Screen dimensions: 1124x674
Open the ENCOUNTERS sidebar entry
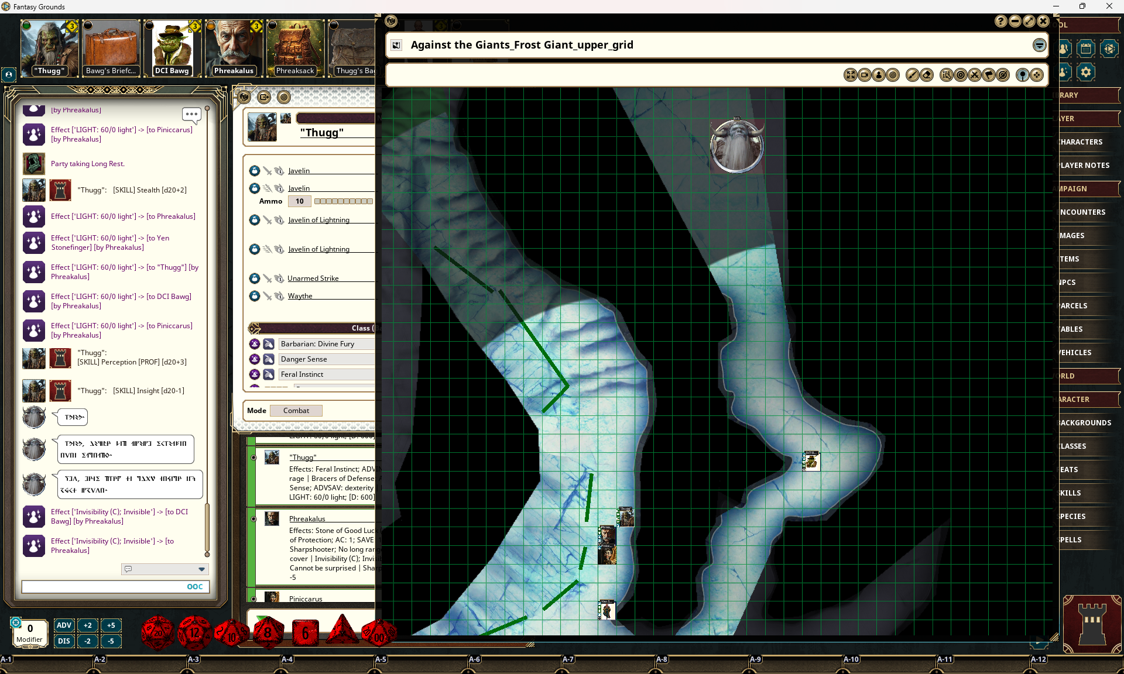(x=1082, y=212)
